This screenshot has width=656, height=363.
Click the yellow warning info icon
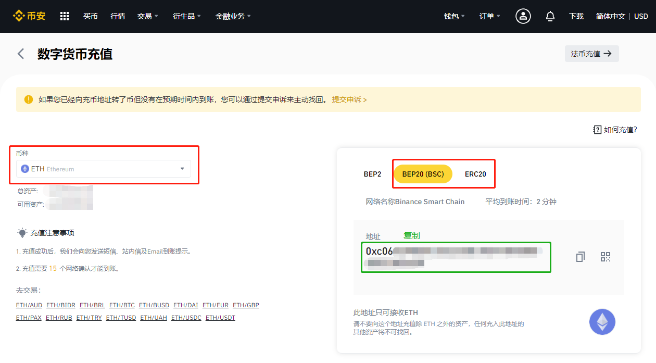tap(29, 99)
